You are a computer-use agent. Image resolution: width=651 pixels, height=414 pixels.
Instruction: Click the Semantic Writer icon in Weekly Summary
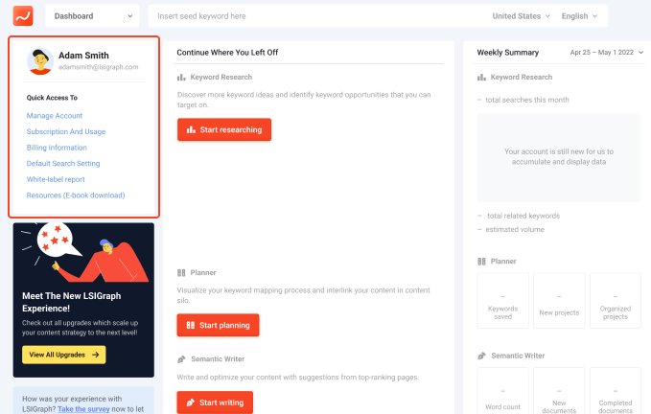pos(481,356)
